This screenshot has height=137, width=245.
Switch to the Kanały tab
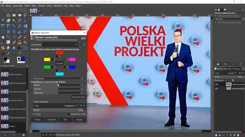228,69
